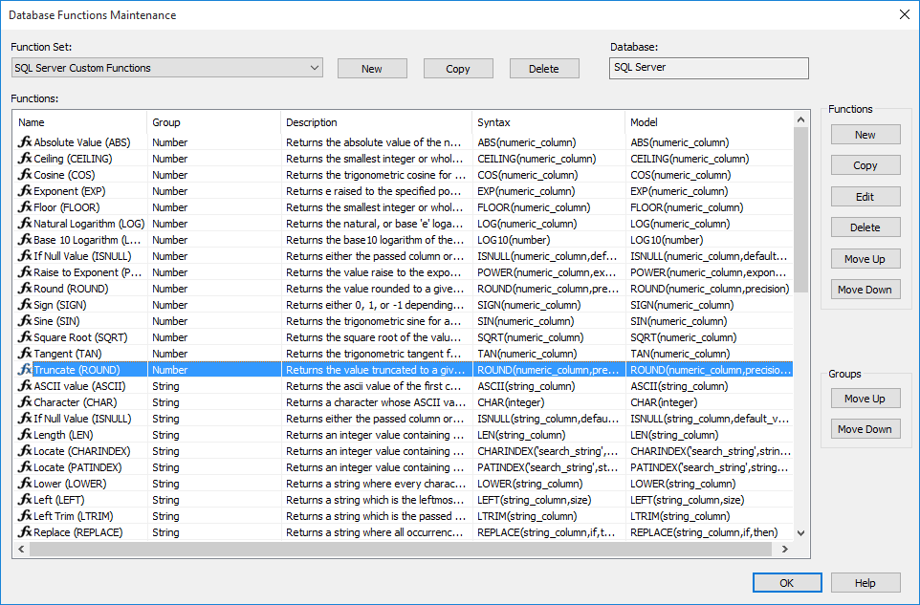Click the fx icon for Lower (LOWER)
The width and height of the screenshot is (920, 605).
pyautogui.click(x=25, y=484)
